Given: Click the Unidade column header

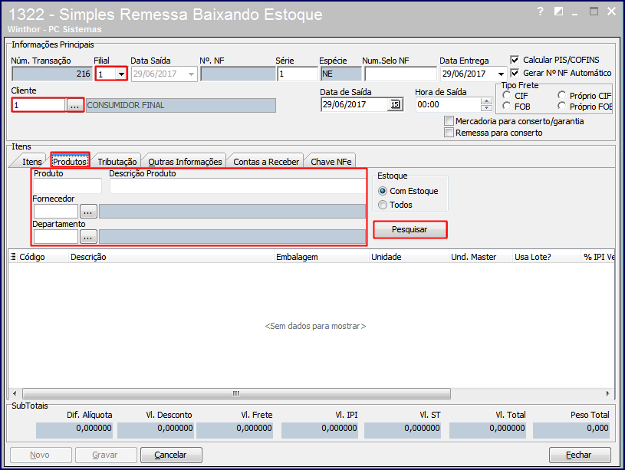Looking at the screenshot, I should (x=410, y=257).
